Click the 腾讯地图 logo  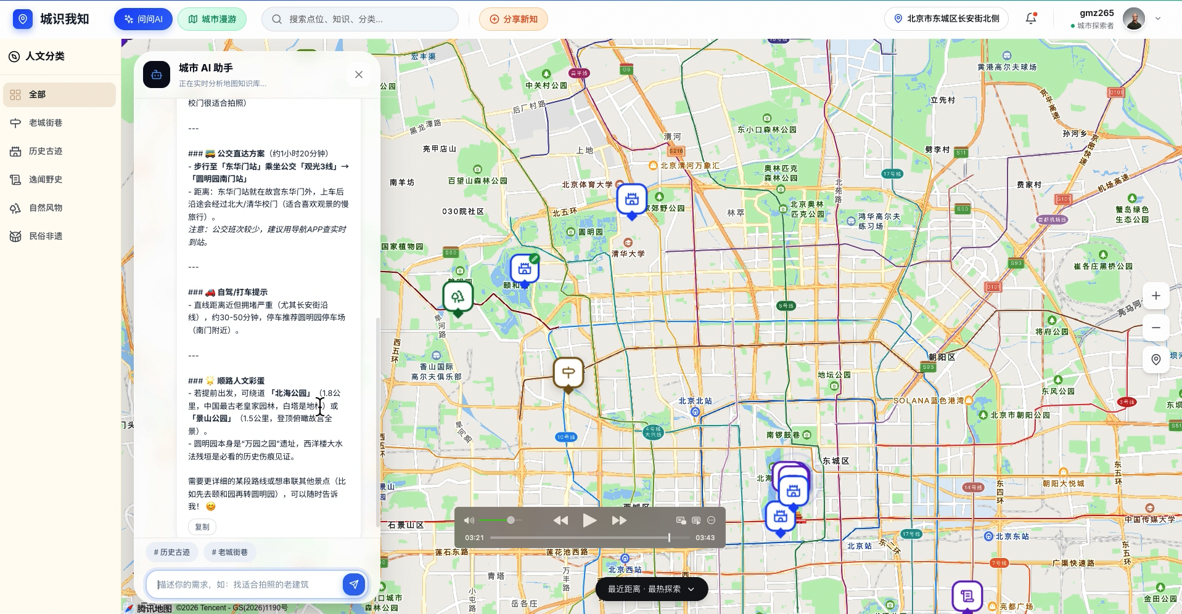149,608
